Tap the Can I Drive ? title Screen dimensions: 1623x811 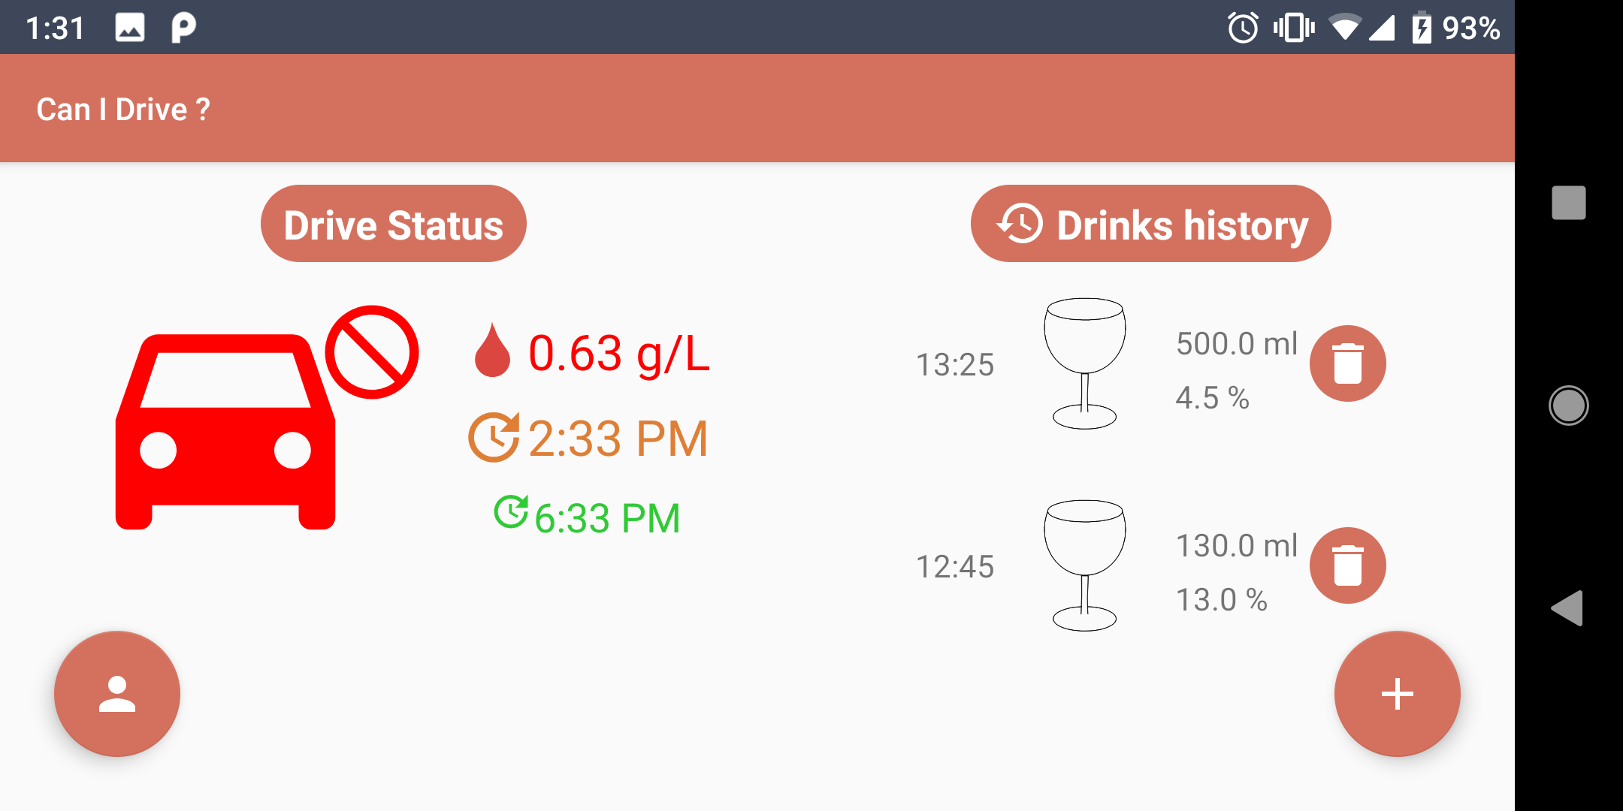pyautogui.click(x=123, y=110)
